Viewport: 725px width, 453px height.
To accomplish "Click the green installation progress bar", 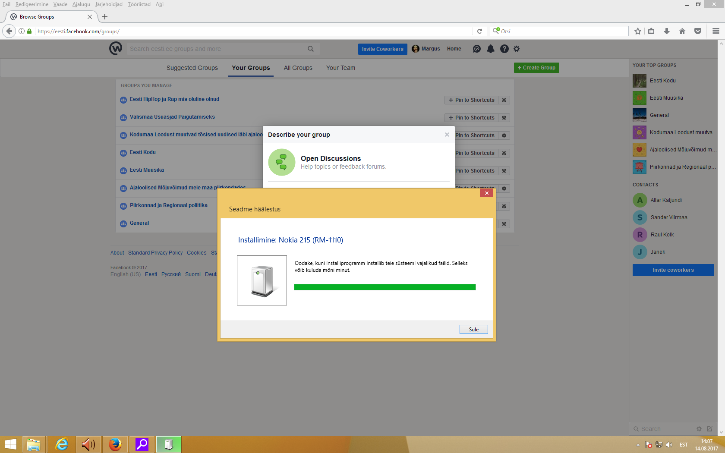I will (x=385, y=287).
